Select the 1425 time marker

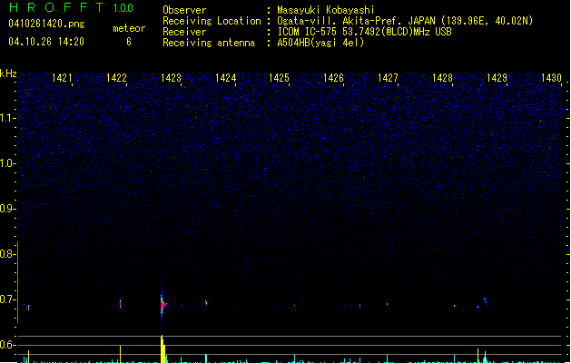click(x=280, y=79)
